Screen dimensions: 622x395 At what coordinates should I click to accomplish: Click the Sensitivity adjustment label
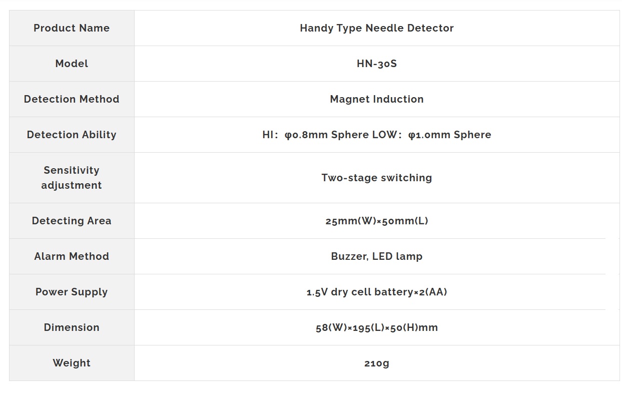point(72,178)
